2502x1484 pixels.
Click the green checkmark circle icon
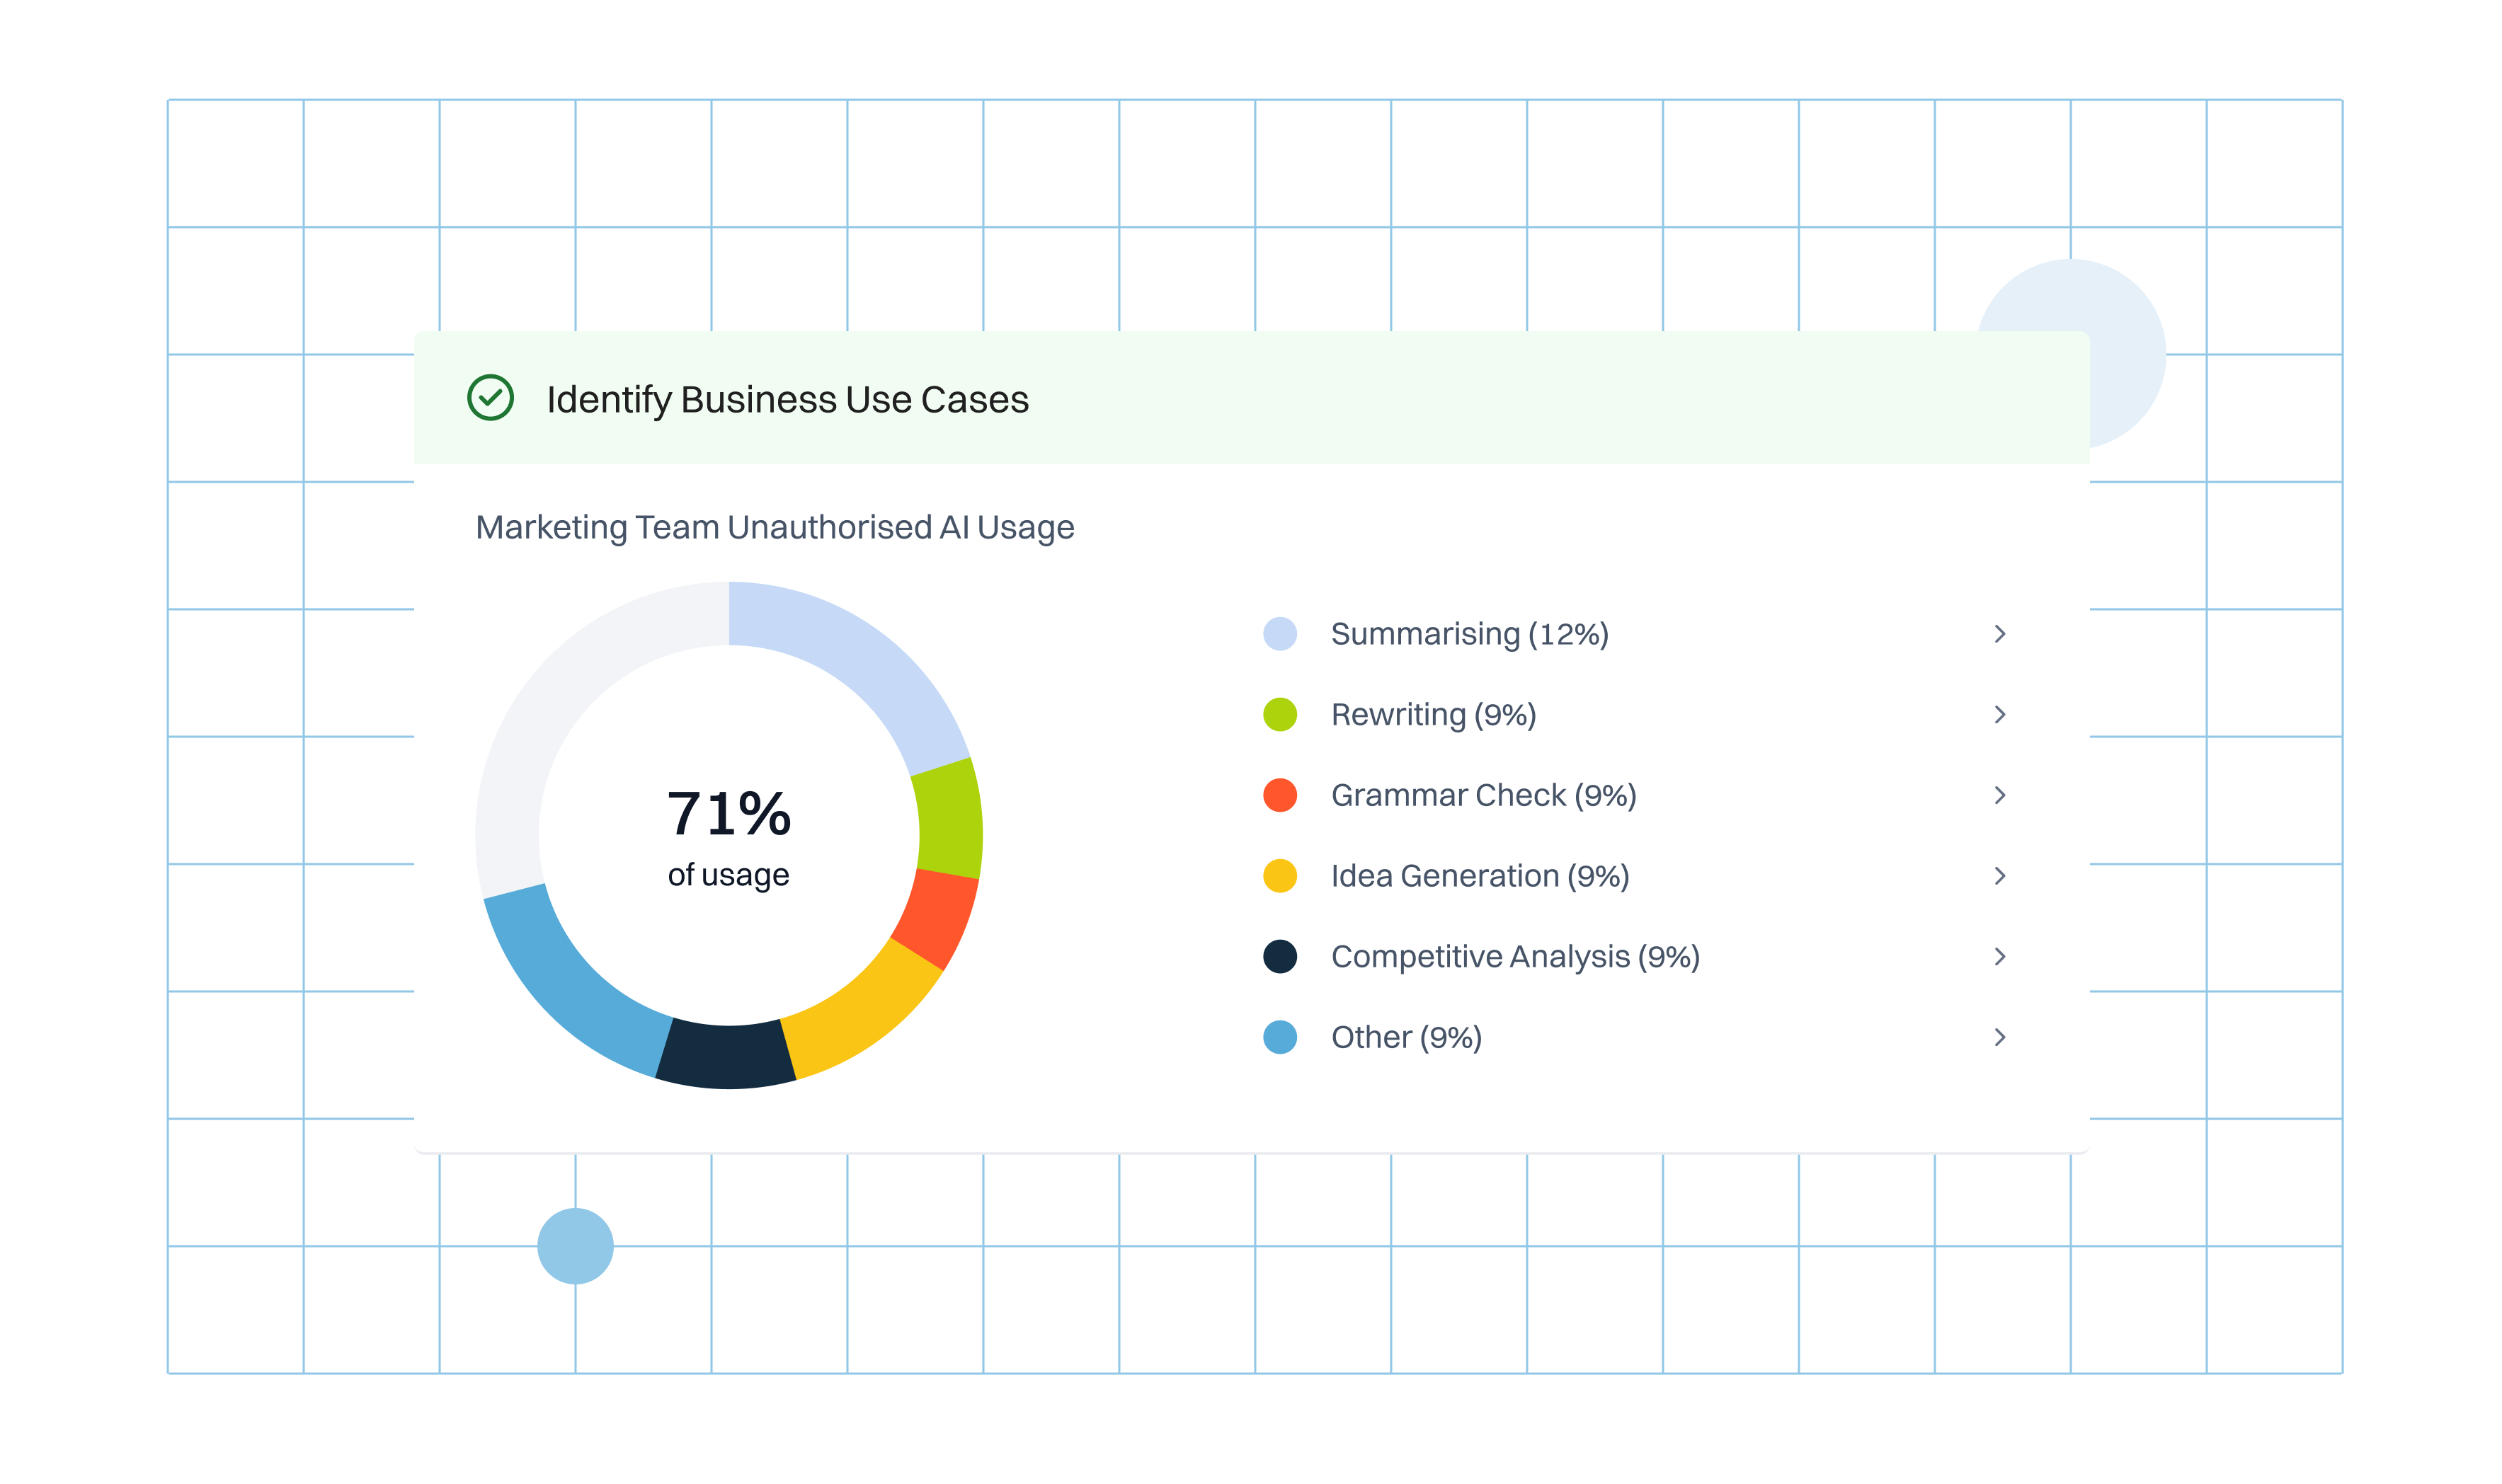[x=490, y=398]
